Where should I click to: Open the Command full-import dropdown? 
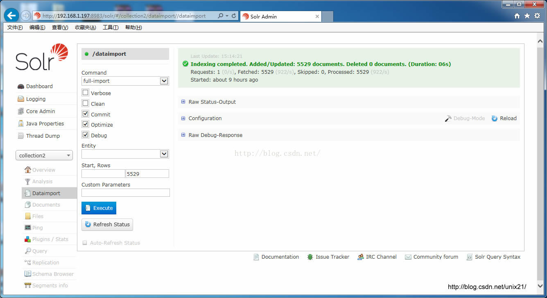(125, 81)
